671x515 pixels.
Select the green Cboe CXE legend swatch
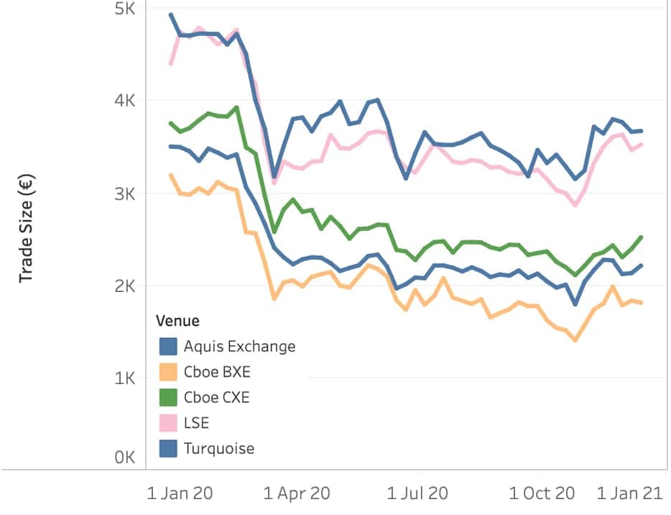(168, 397)
